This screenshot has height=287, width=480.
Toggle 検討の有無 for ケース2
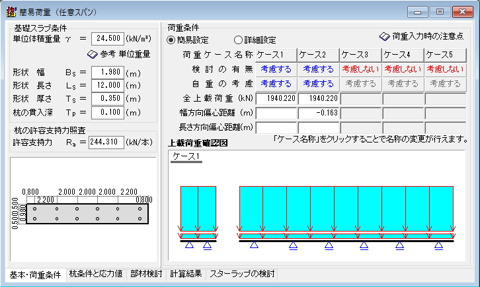pyautogui.click(x=319, y=69)
